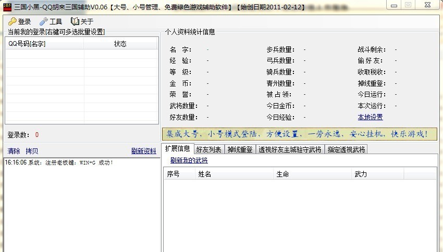The image size is (443, 252).
Task: Click the 偷 好 友 label
Action: point(371,61)
